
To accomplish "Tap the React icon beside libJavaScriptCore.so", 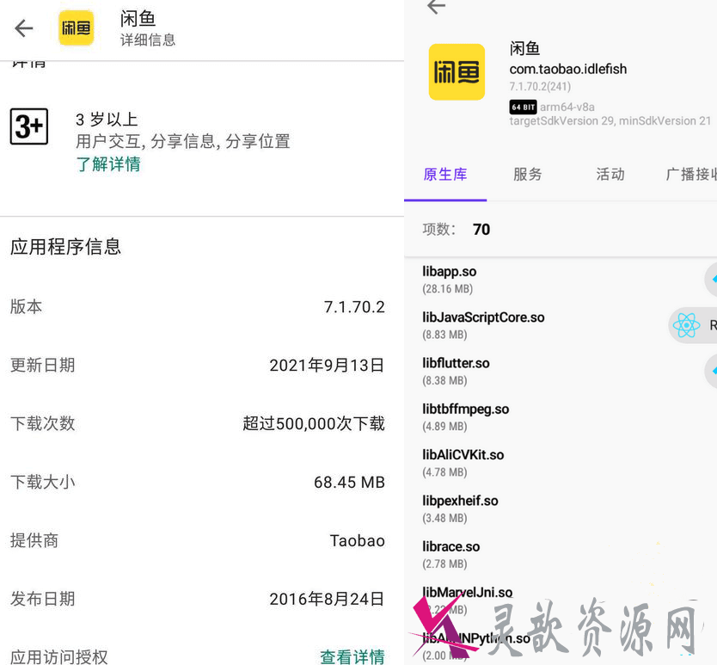I will coord(686,325).
